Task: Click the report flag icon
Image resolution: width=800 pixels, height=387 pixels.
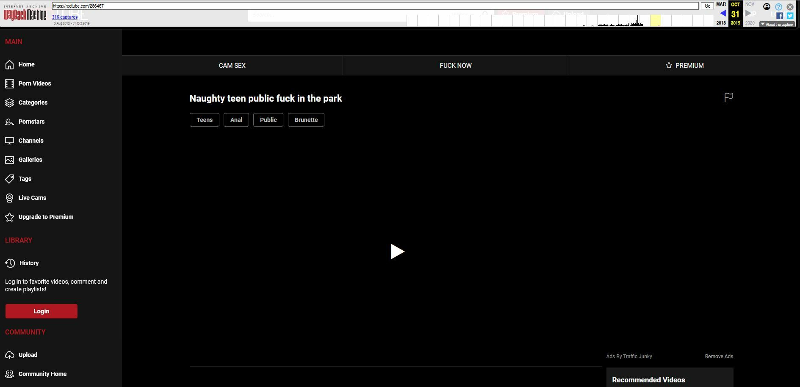Action: pyautogui.click(x=728, y=98)
